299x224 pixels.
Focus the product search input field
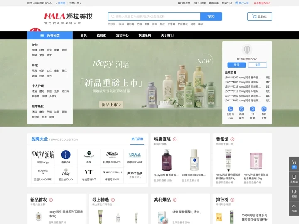154,17
